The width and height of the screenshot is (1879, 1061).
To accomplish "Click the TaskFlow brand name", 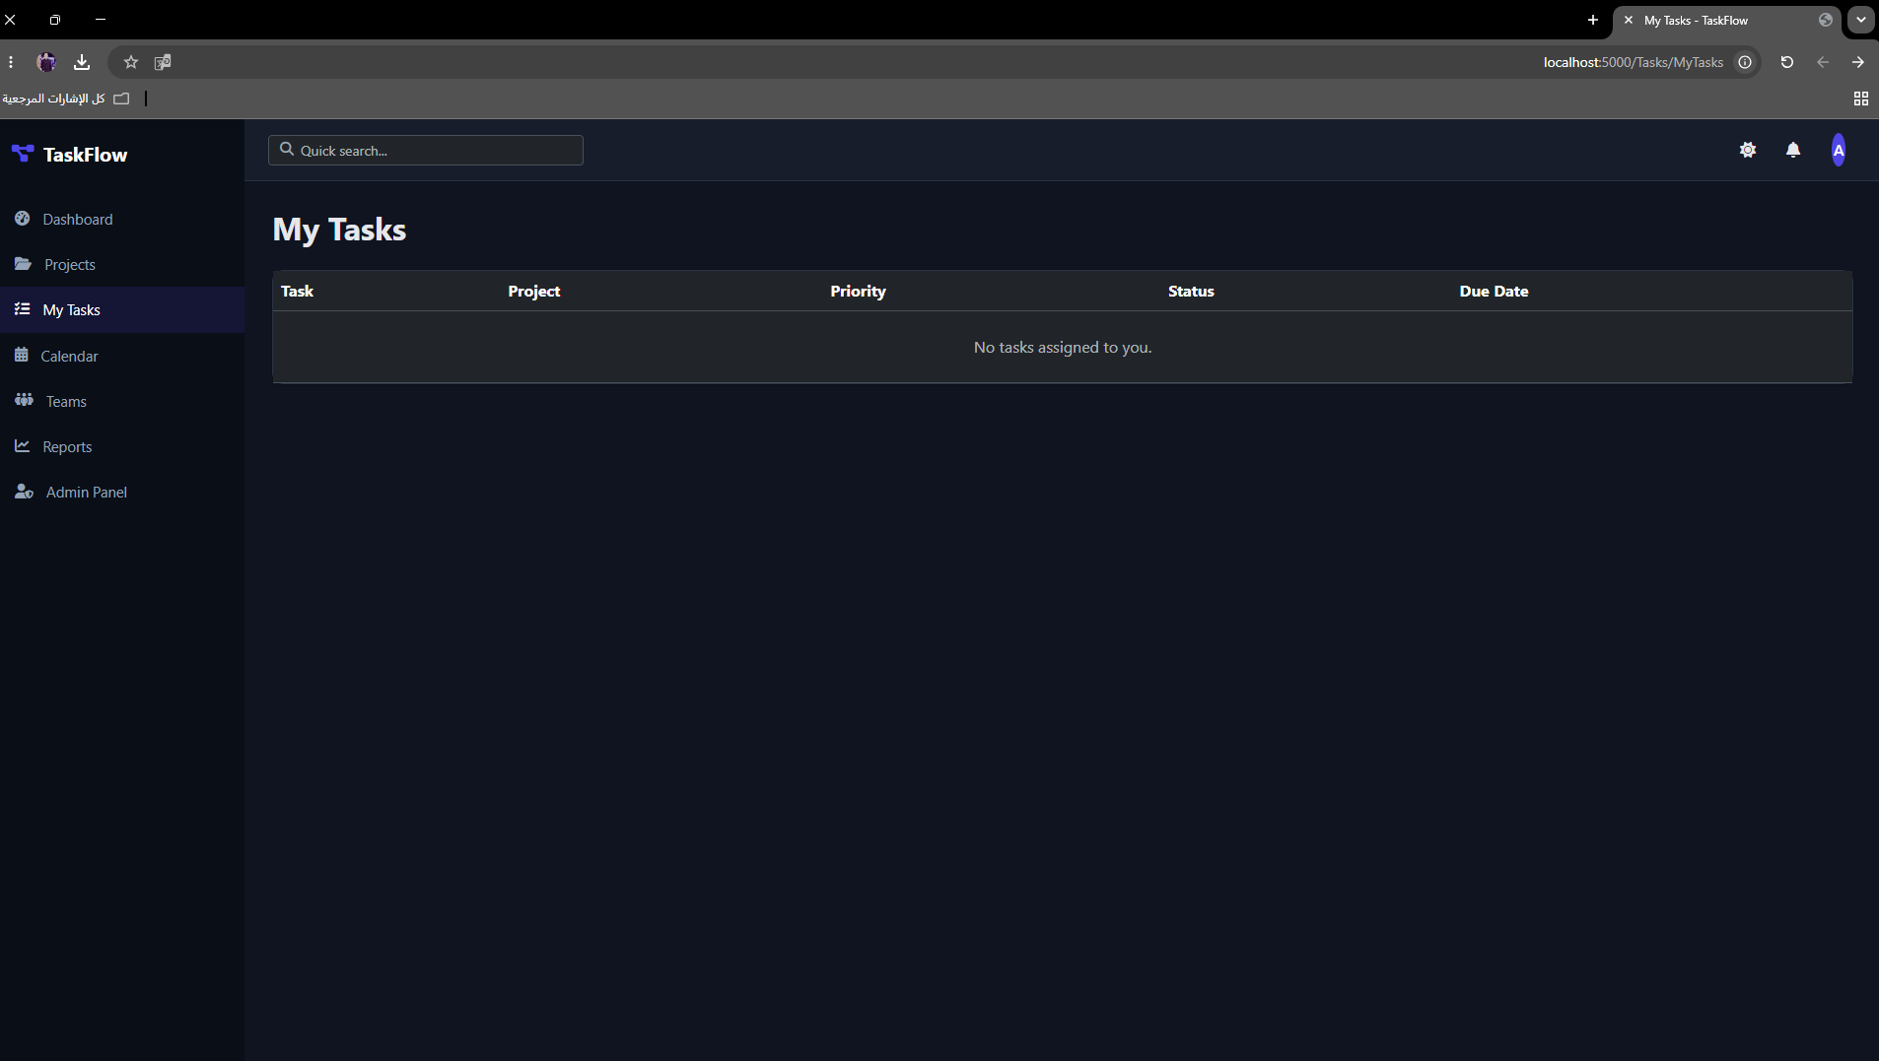I will pyautogui.click(x=85, y=155).
